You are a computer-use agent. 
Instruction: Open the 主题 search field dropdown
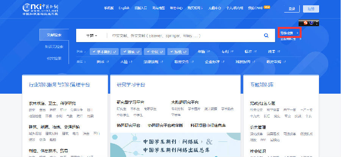pos(92,36)
